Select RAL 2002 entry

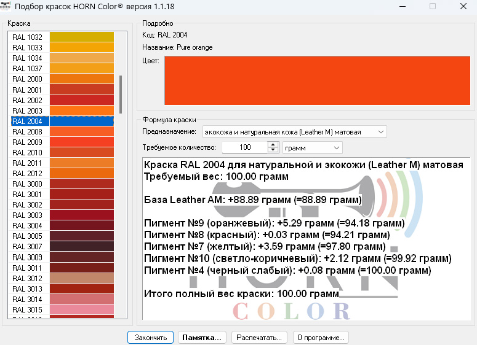[62, 100]
